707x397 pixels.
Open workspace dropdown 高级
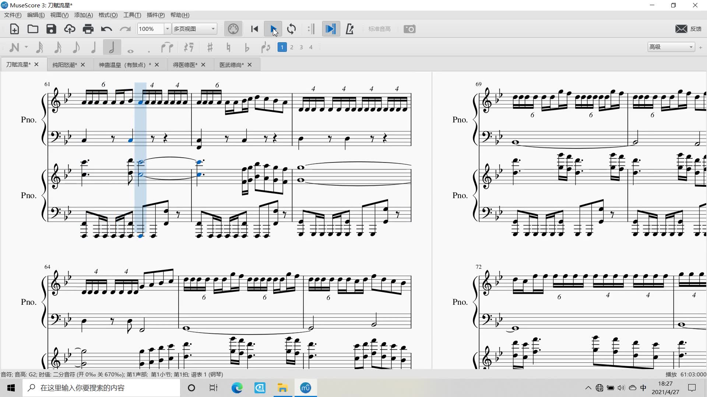tap(671, 47)
